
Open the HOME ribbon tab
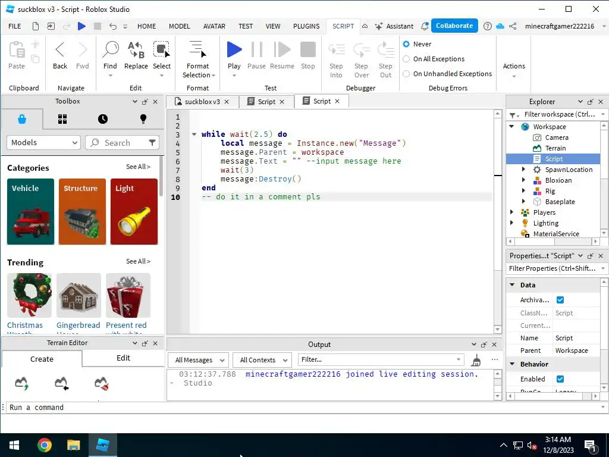[x=146, y=26]
